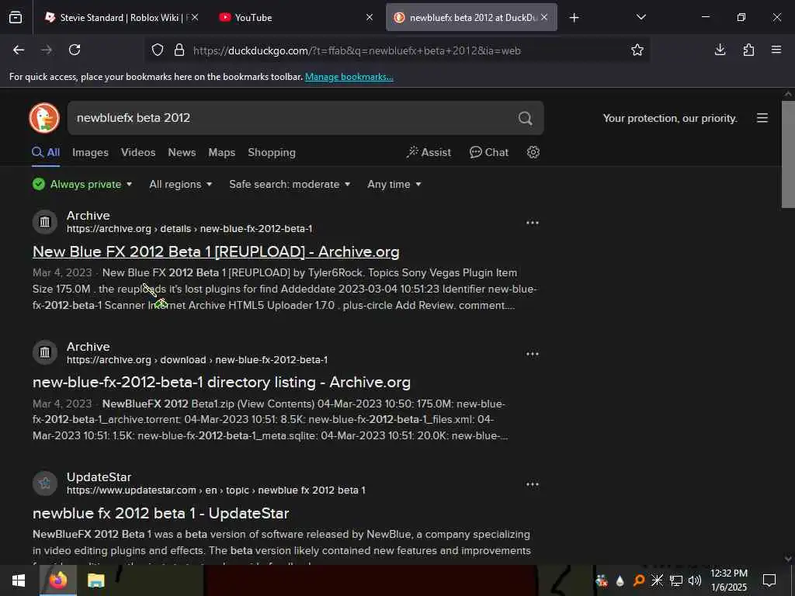Click archive.org details URL breadcrumb
The image size is (795, 596).
click(189, 229)
